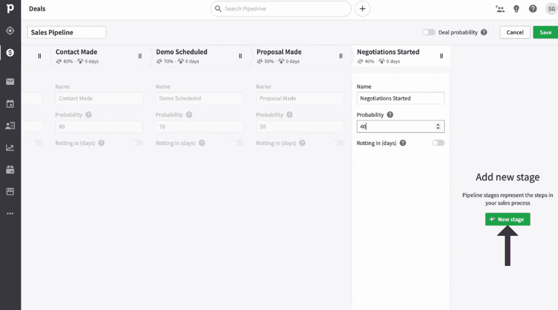558x310 pixels.
Task: Click Probability help icon under Proposal Made
Action: (x=290, y=115)
